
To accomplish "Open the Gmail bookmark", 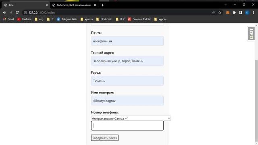I will pyautogui.click(x=8, y=19).
